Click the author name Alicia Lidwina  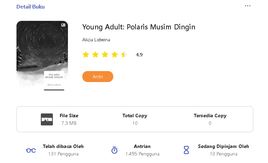pos(96,40)
